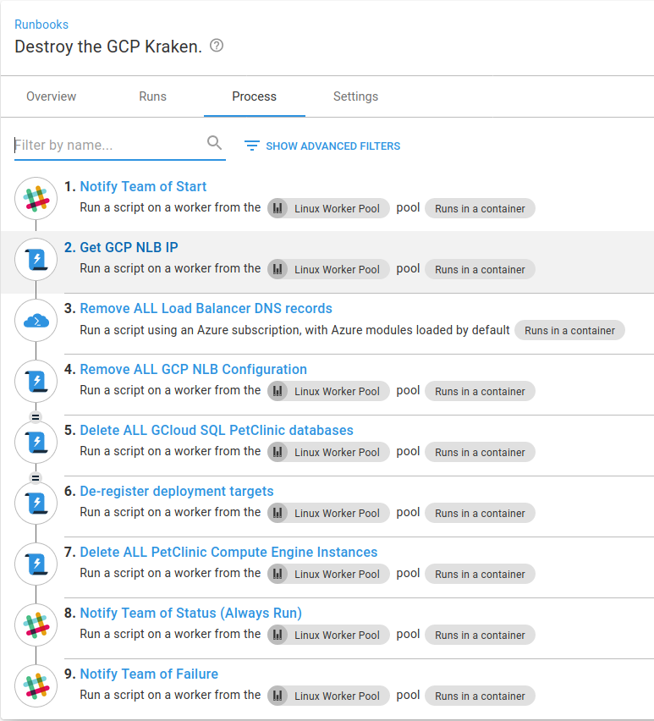Click the Filter by name input field
This screenshot has height=721, width=654.
pos(108,146)
